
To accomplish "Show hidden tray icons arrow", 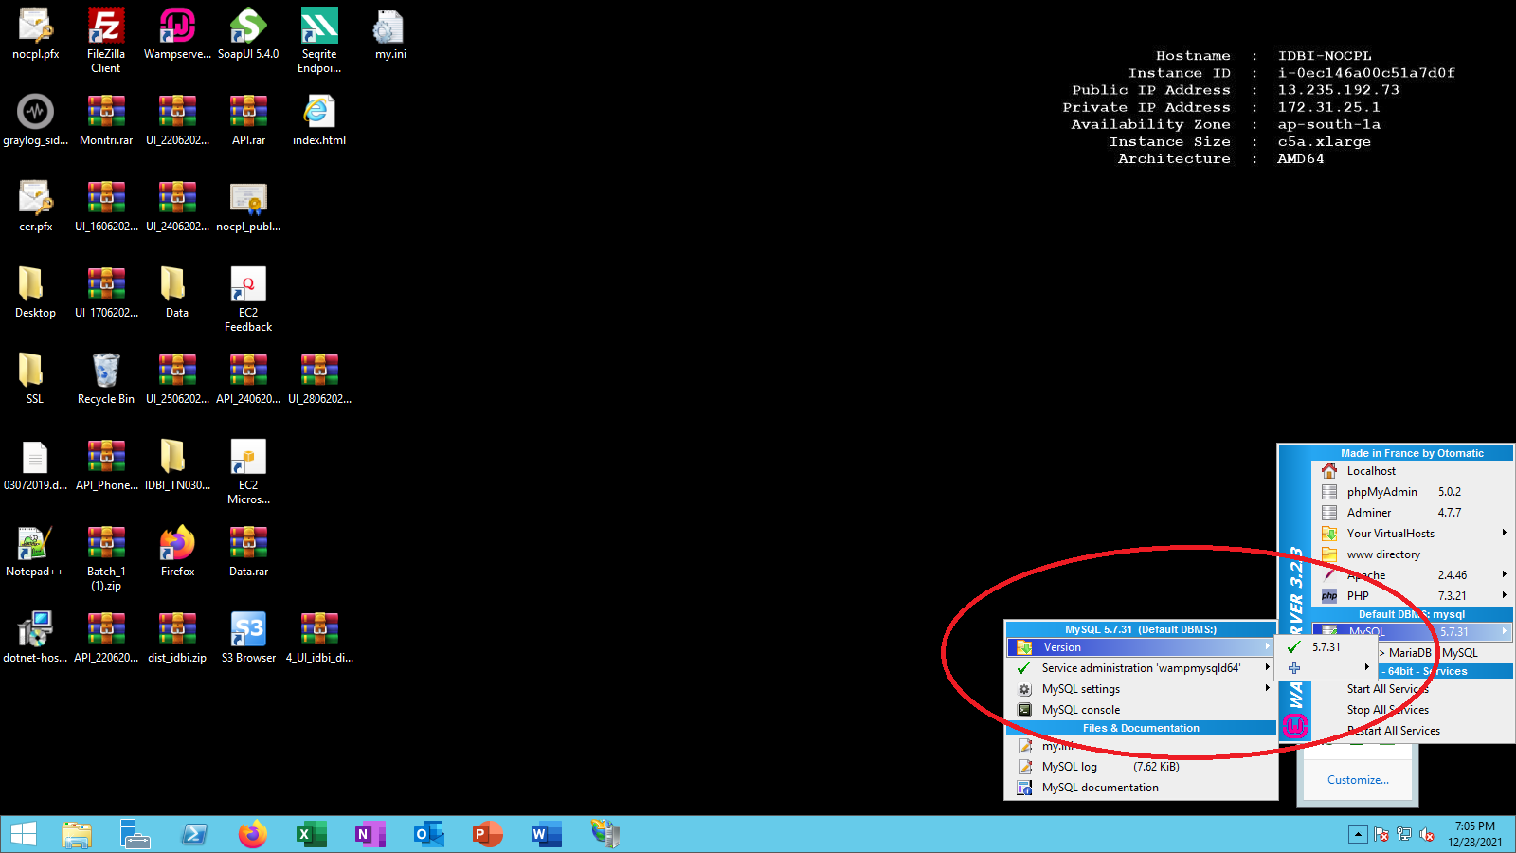I will (x=1358, y=834).
